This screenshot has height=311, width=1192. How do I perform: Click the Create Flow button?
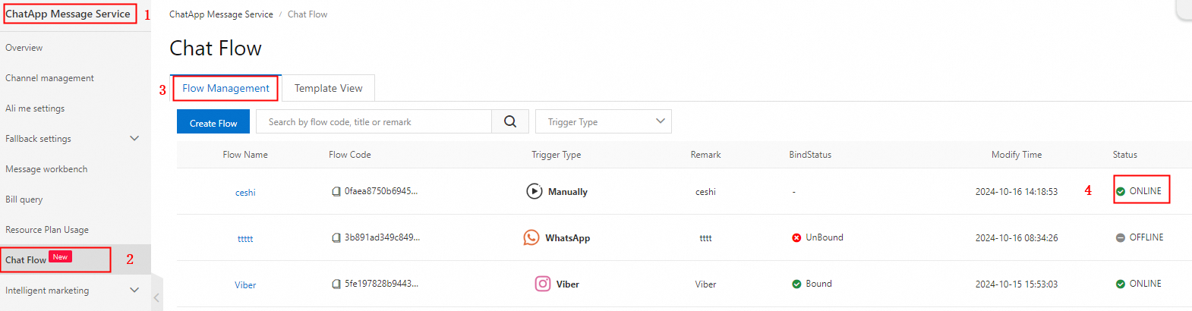pos(213,122)
